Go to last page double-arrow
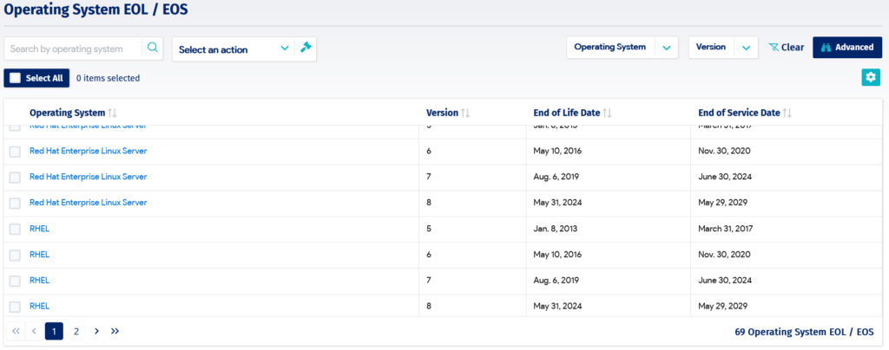The image size is (889, 350). [115, 331]
